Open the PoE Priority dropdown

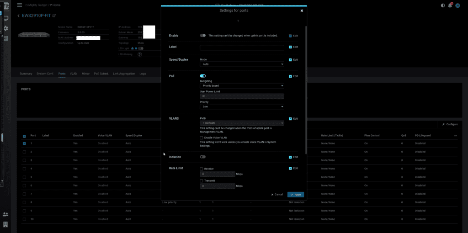(242, 106)
